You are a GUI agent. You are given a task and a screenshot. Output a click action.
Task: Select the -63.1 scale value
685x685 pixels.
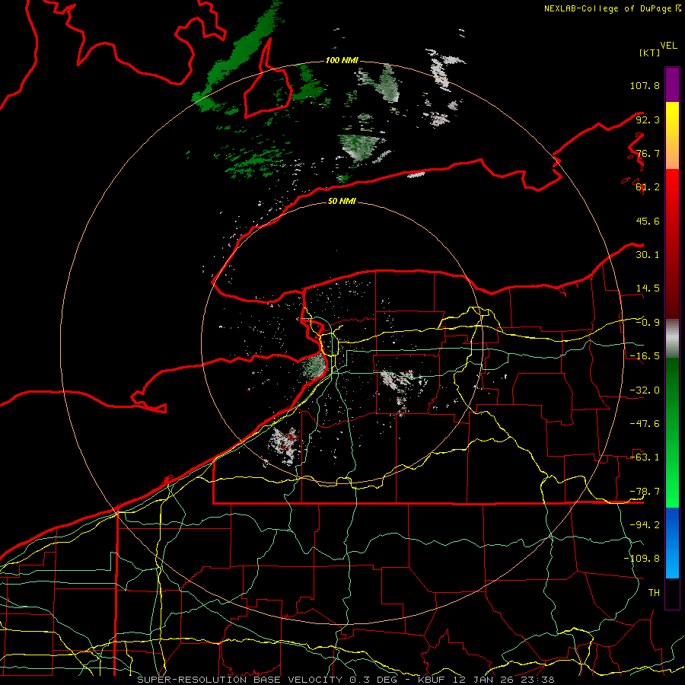[645, 457]
